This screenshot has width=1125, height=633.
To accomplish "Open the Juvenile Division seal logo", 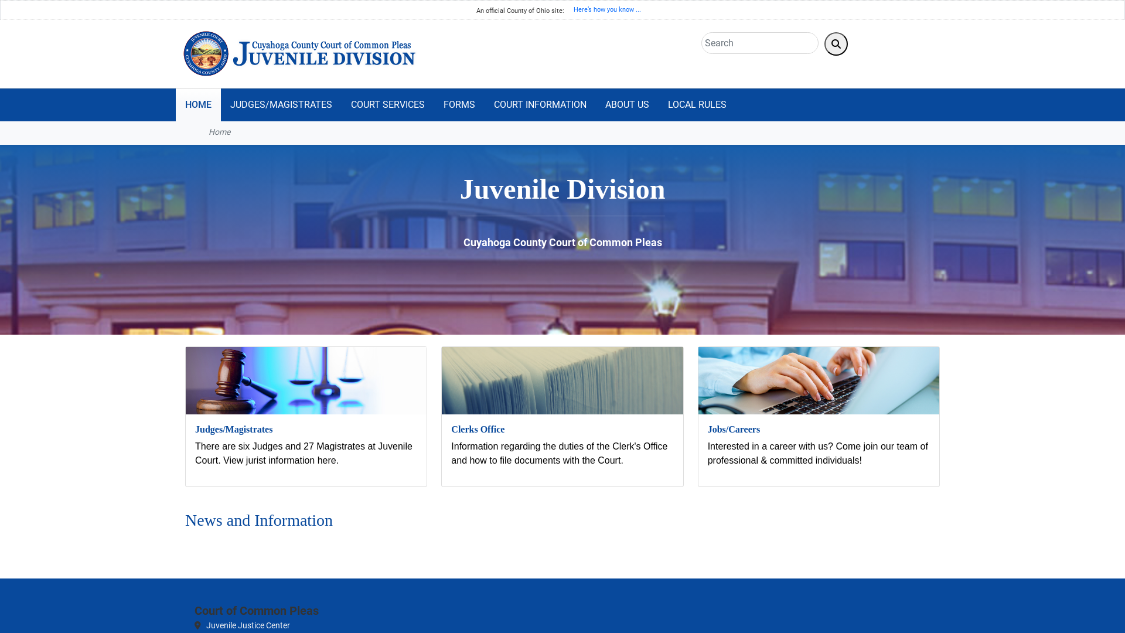I will [206, 53].
